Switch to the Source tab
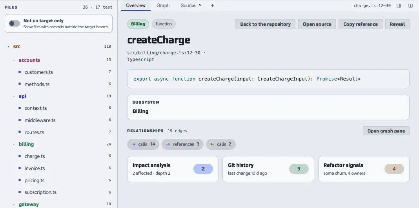This screenshot has height=208, width=419. pos(188,5)
